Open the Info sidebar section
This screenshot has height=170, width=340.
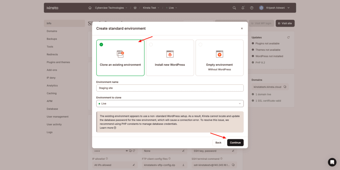(x=64, y=23)
